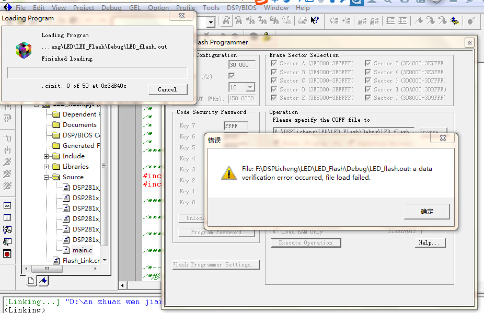Screen dimensions: 484x313
Task: Toggle the 3DC000-3DFFFF sector checkbox
Action: (x=367, y=80)
